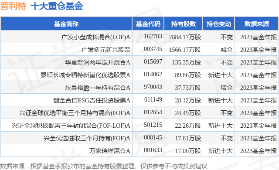The image size is (279, 170).
Task: Click 新进十大 in the 创金合信ESG row
Action: pyautogui.click(x=221, y=100)
